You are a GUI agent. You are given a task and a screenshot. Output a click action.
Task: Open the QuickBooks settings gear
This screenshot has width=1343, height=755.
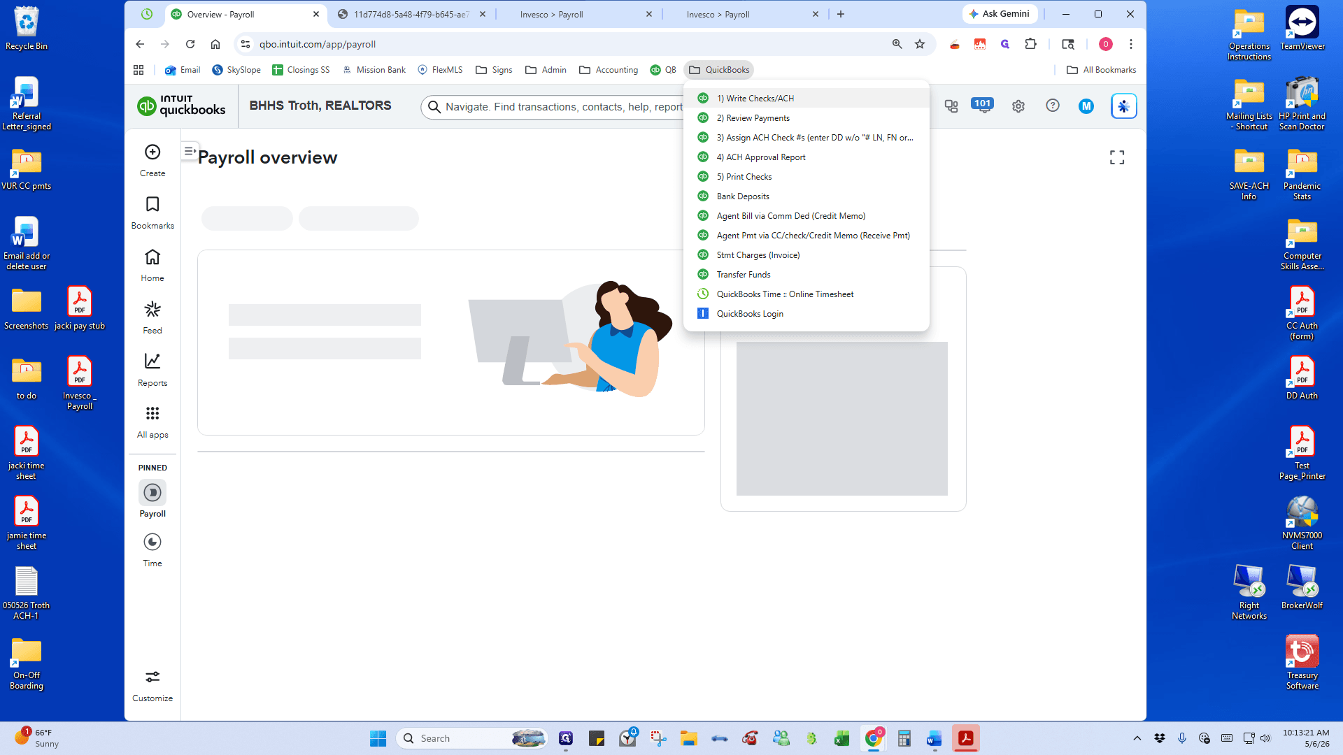click(x=1018, y=106)
